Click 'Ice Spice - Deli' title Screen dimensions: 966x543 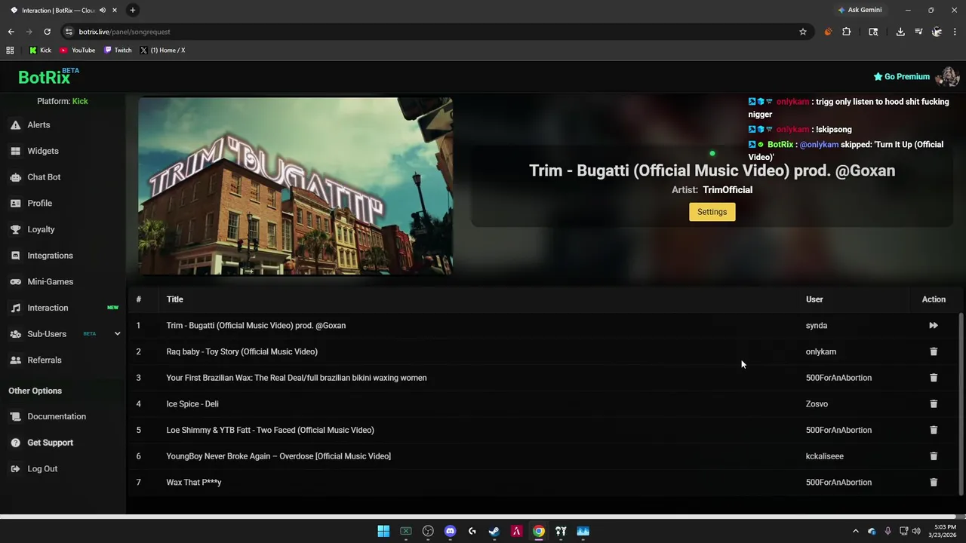[x=192, y=404]
